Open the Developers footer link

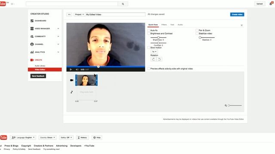click(x=76, y=146)
